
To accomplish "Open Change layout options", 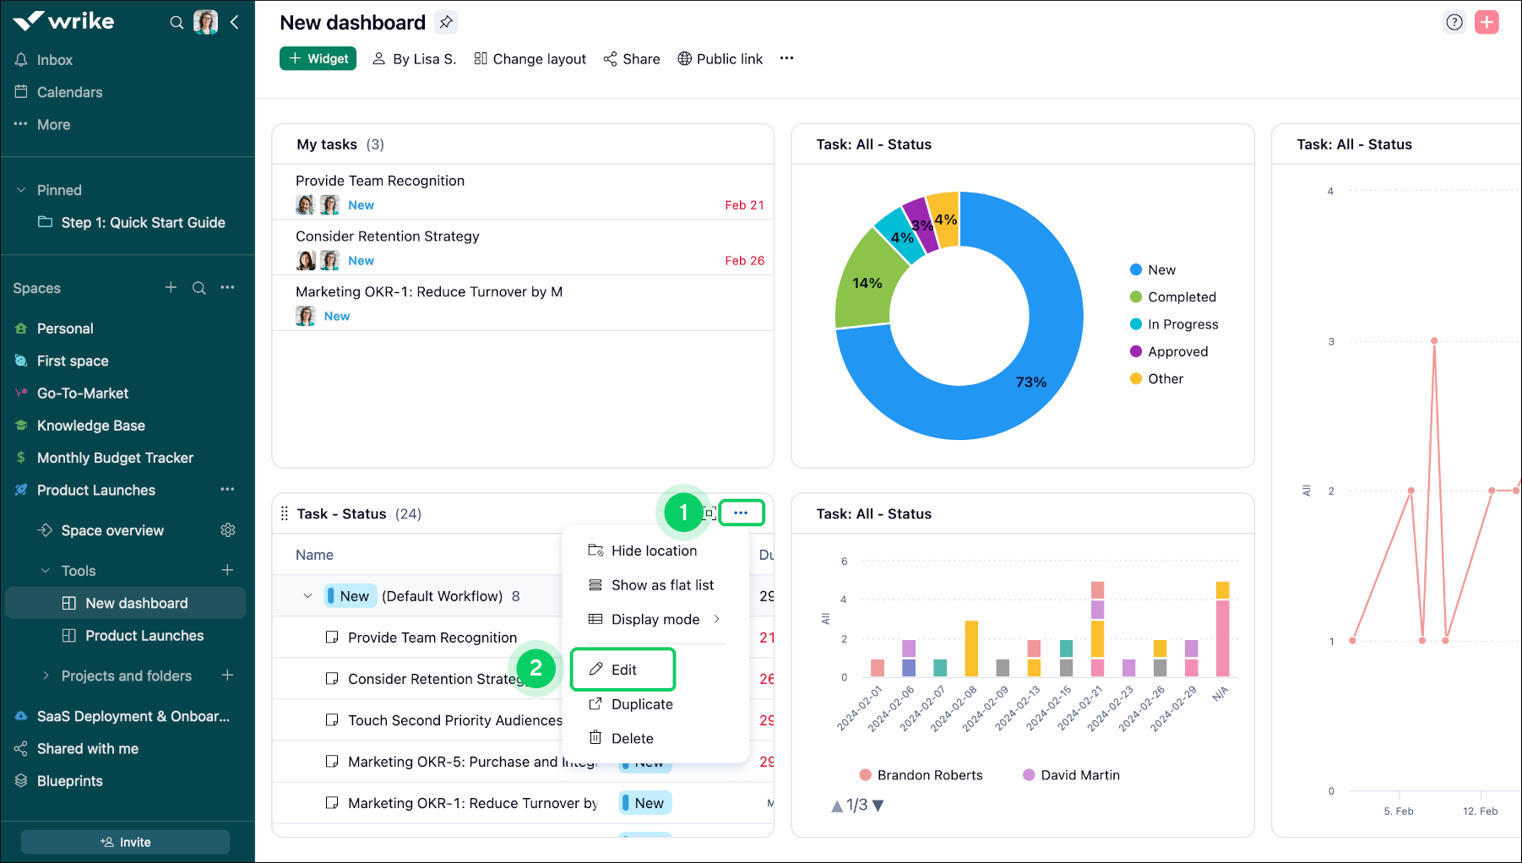I will pos(530,58).
